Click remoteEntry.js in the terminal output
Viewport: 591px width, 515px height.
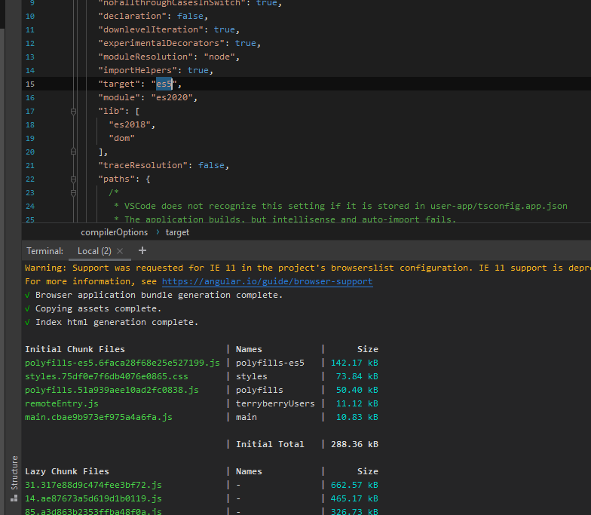[62, 404]
